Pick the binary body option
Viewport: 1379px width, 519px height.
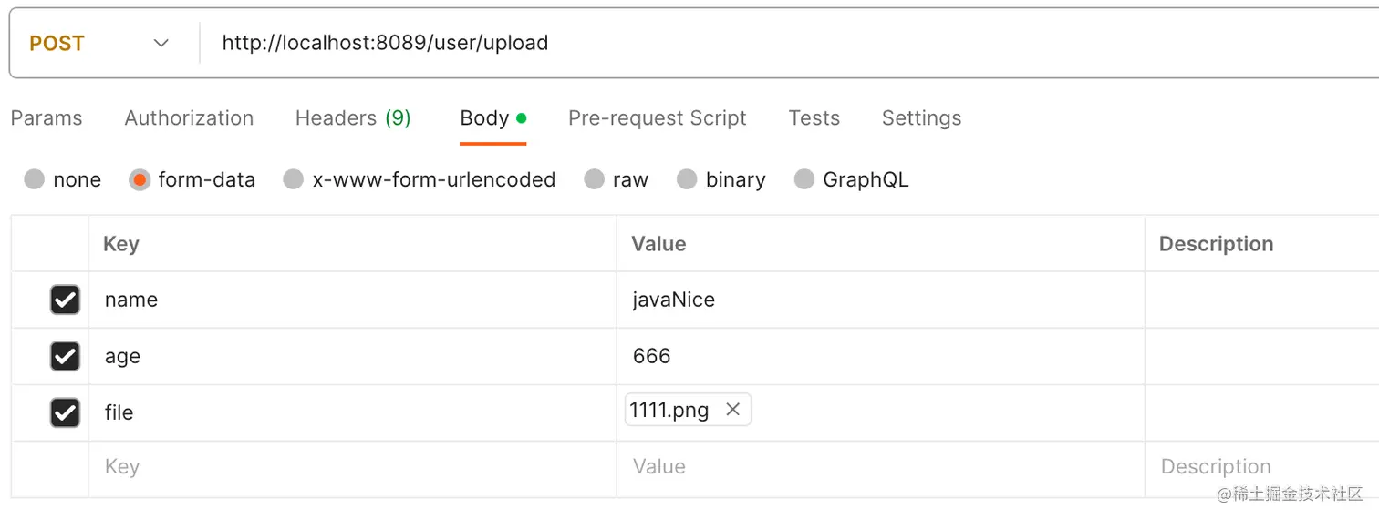(x=688, y=179)
